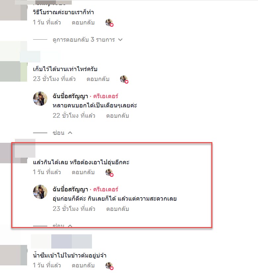Collapse replies with ซ่อน in highlighted box
Viewport: 258px width, 273px height.
point(63,226)
